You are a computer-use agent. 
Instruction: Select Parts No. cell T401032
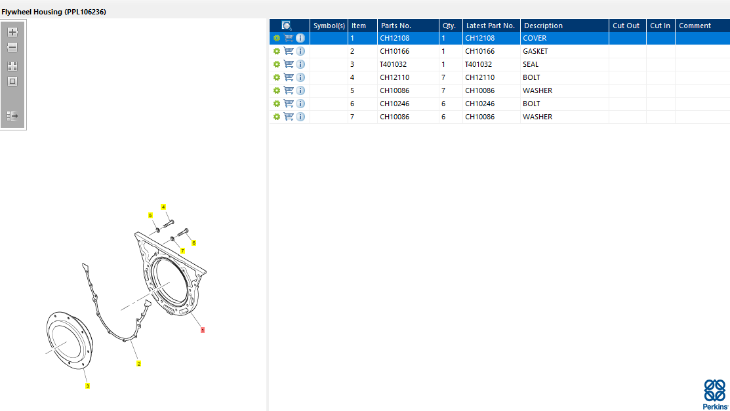tap(408, 64)
